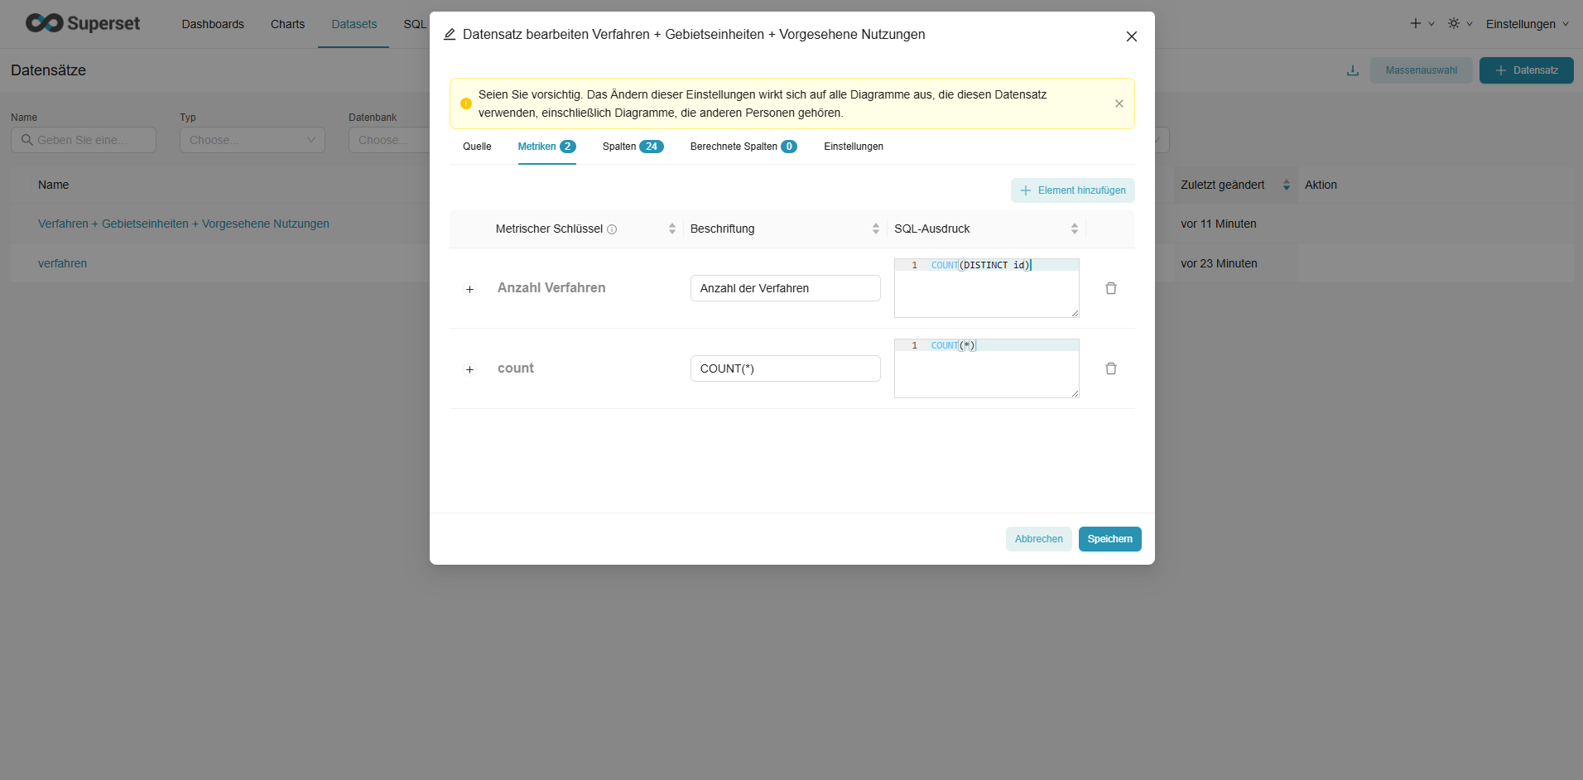The width and height of the screenshot is (1583, 780).
Task: Open the Einstellungen dropdown in the navbar
Action: pos(1526,24)
